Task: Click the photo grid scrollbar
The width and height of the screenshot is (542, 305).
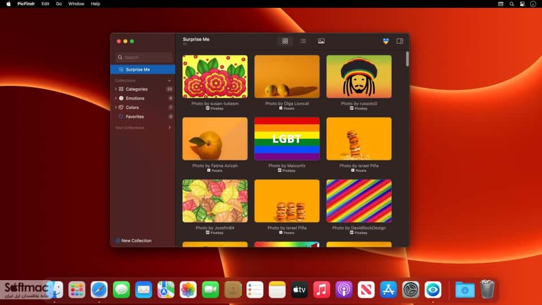Action: click(x=407, y=59)
